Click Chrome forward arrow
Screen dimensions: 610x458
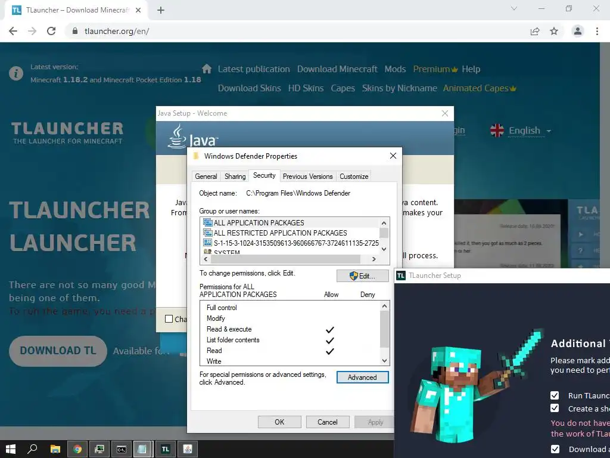click(x=32, y=31)
